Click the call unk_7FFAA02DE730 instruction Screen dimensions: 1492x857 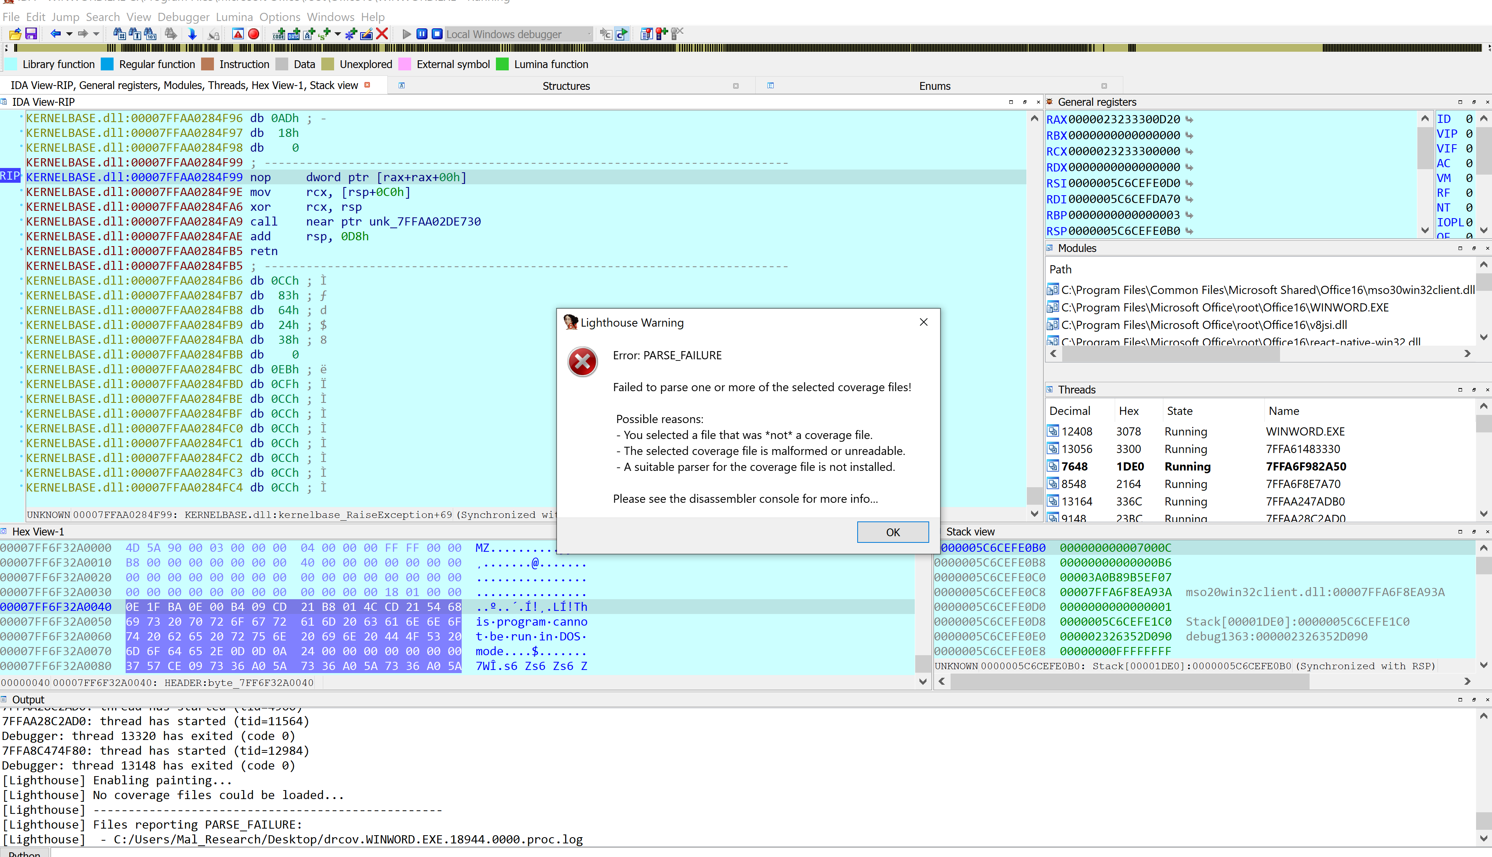[365, 222]
